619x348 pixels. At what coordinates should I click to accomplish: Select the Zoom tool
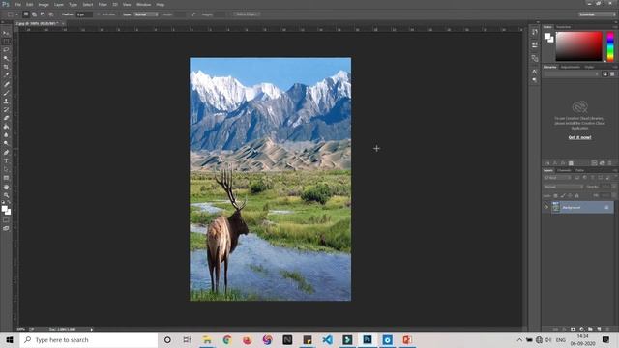(6, 195)
